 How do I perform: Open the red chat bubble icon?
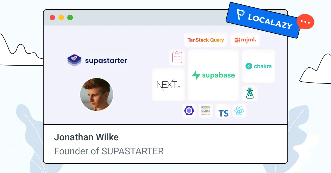click(x=305, y=22)
